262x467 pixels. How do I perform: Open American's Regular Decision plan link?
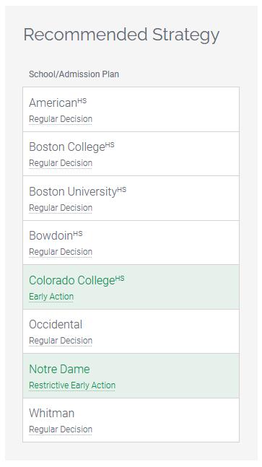(x=61, y=119)
